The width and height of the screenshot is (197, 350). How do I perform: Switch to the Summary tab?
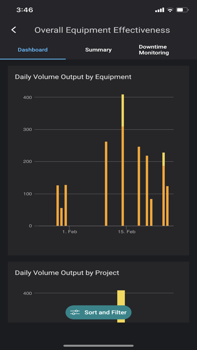(98, 50)
